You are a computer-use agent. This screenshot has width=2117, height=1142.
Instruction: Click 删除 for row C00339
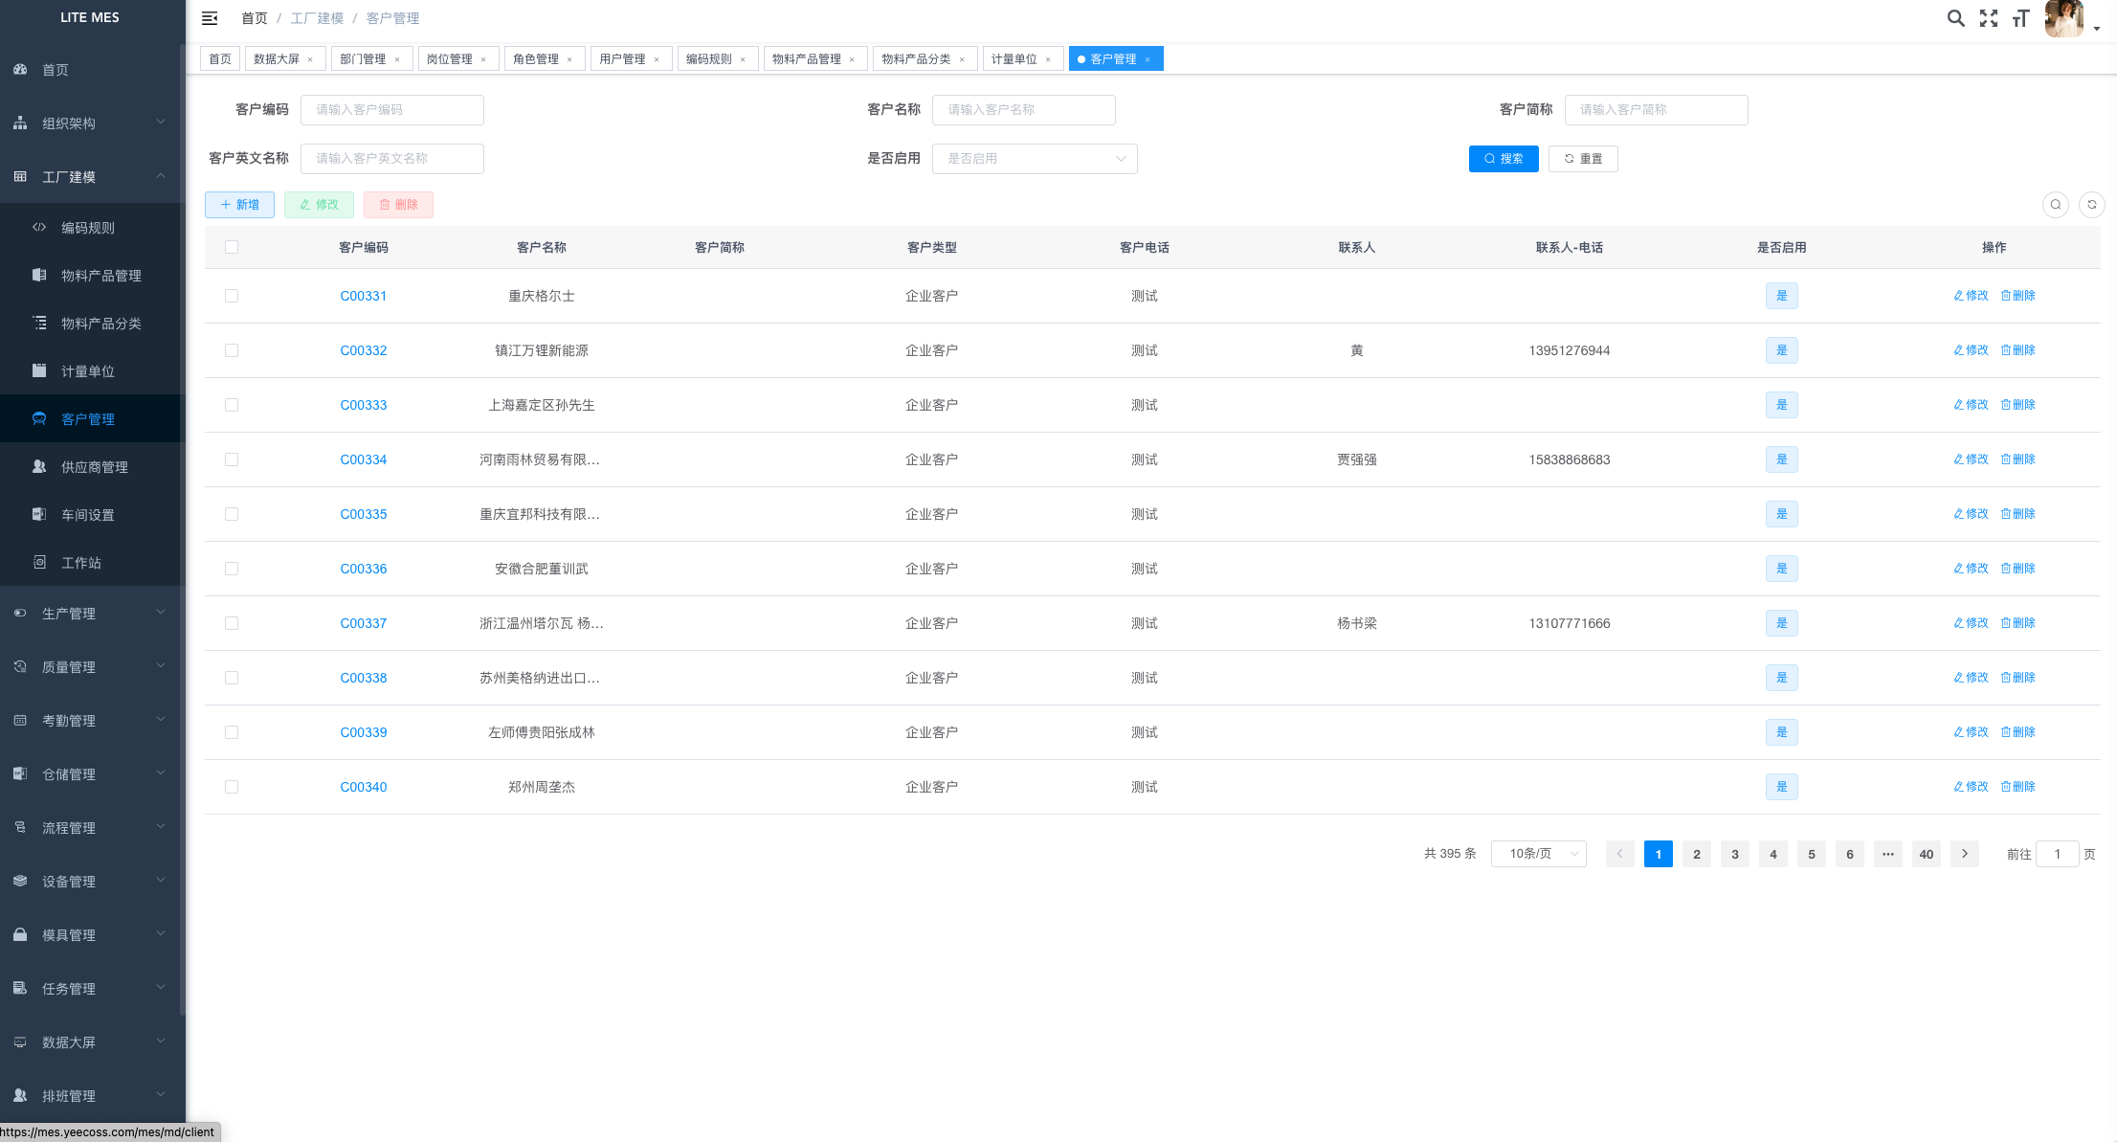pyautogui.click(x=2017, y=732)
